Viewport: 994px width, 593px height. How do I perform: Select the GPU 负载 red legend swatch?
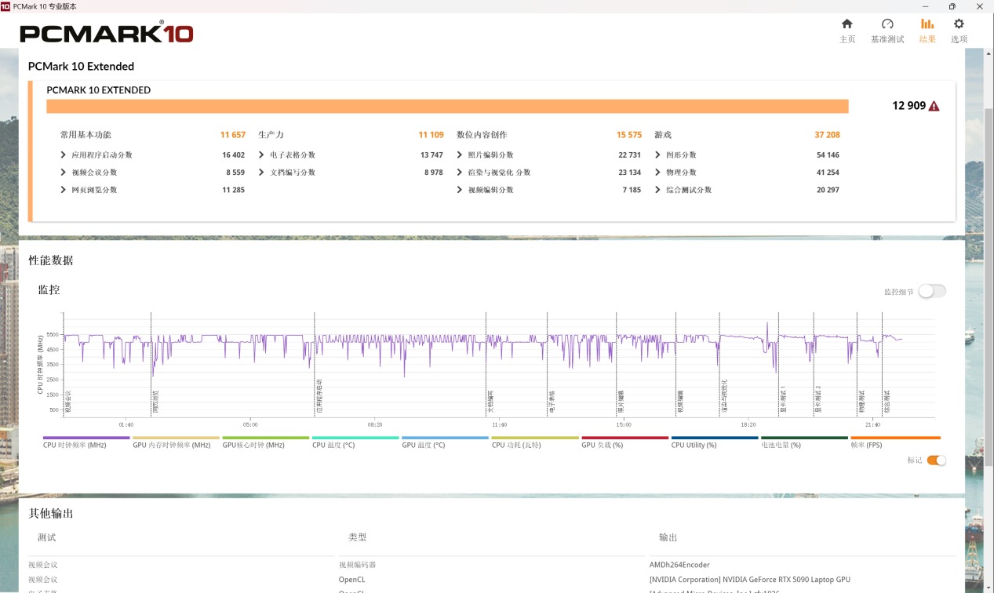(624, 438)
